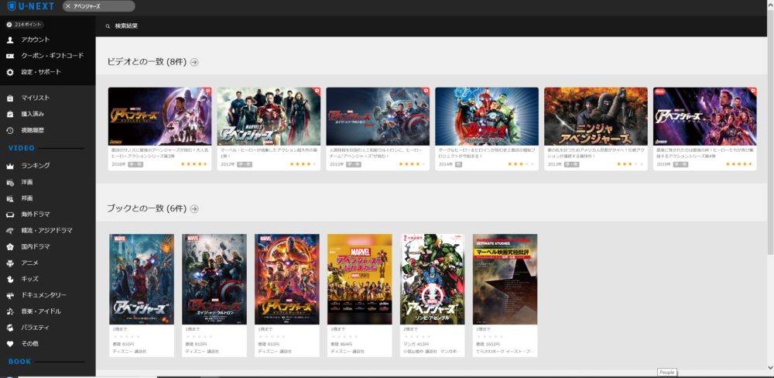Image resolution: width=774 pixels, height=378 pixels.
Task: Open the ニンジャアベンジャーズ video
Action: [x=596, y=116]
